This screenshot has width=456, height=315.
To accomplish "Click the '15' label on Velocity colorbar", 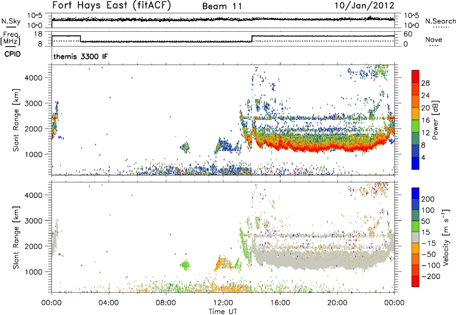I will (x=425, y=233).
